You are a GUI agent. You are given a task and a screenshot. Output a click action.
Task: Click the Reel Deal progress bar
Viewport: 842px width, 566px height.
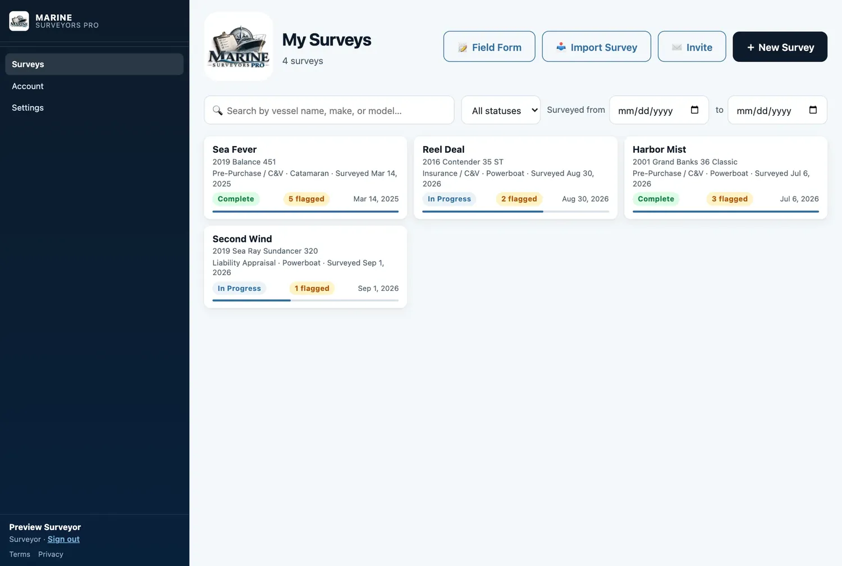pyautogui.click(x=515, y=212)
